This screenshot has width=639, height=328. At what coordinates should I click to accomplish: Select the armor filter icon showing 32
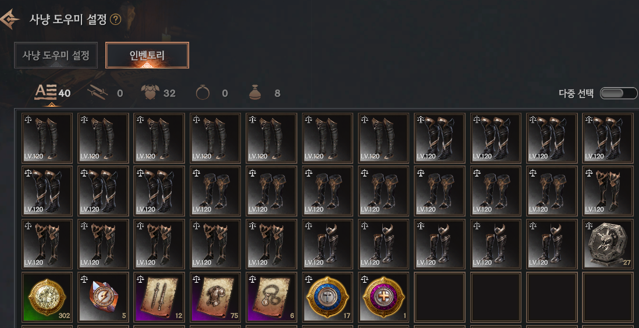(150, 93)
